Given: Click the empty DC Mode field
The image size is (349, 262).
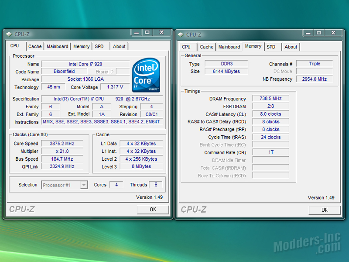Looking at the screenshot, I should point(315,71).
